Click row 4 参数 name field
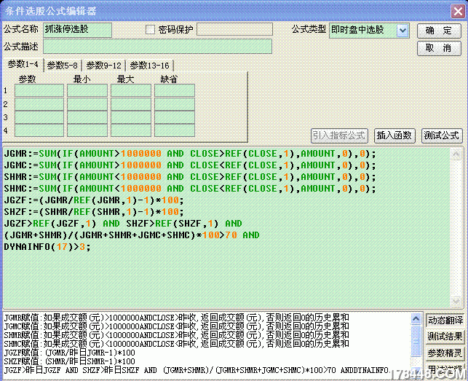 click(x=39, y=130)
